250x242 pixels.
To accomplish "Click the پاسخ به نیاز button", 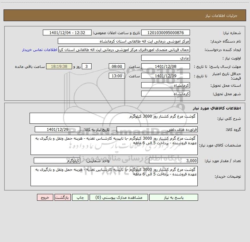I will click(174, 197).
